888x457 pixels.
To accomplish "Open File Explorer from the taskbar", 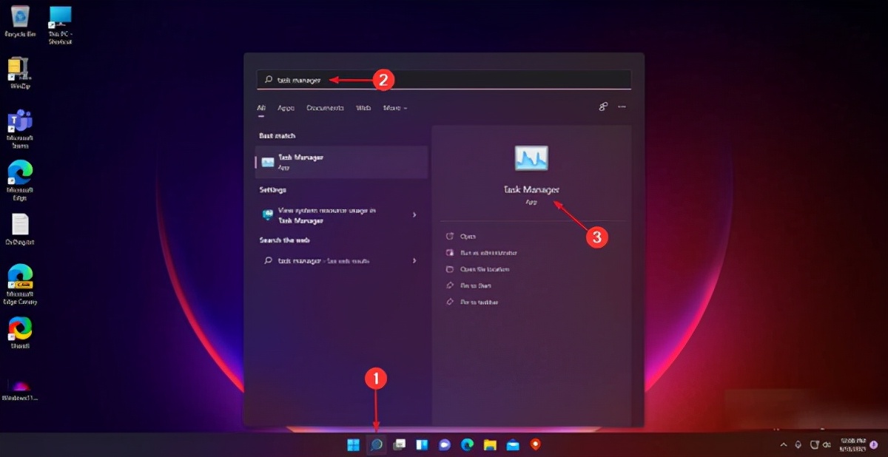I will pos(488,444).
